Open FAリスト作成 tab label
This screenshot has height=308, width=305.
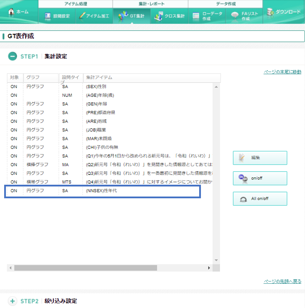(x=249, y=16)
